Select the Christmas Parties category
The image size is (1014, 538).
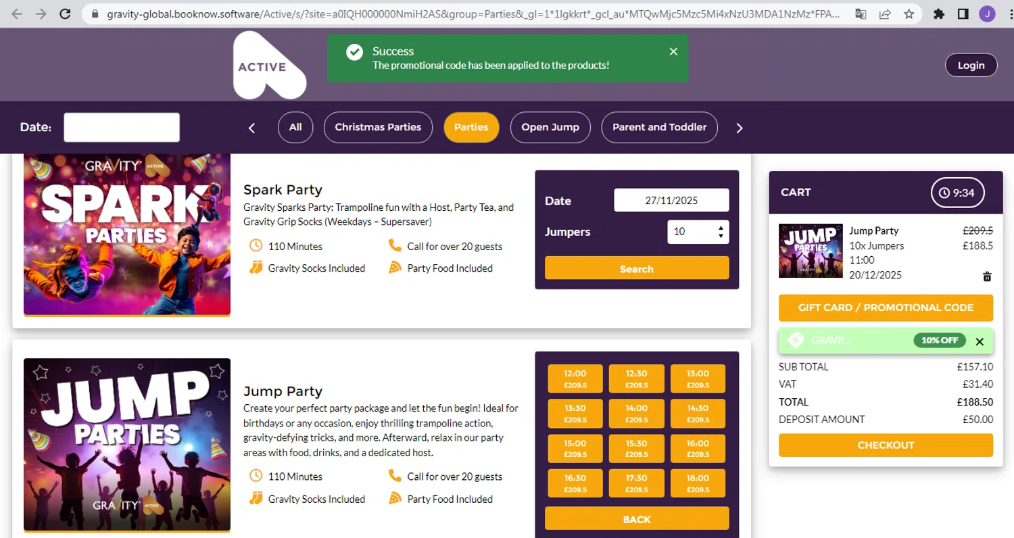coord(378,127)
